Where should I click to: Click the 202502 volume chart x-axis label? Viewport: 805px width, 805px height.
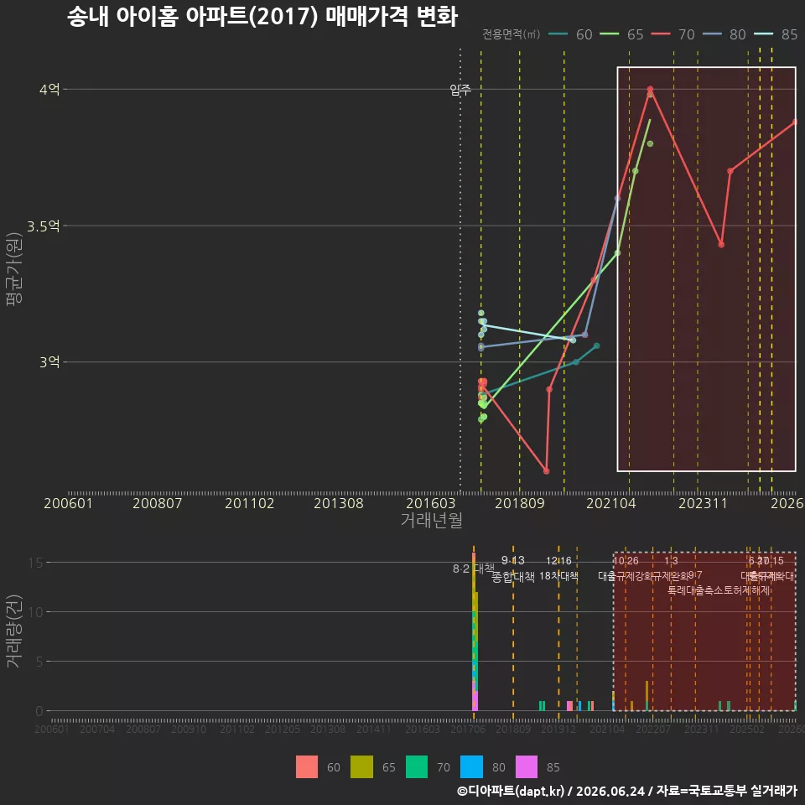pyautogui.click(x=747, y=729)
